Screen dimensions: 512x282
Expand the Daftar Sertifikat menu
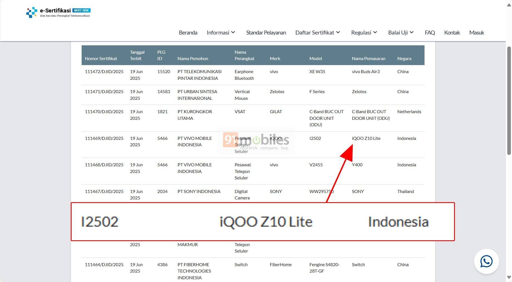pyautogui.click(x=318, y=33)
